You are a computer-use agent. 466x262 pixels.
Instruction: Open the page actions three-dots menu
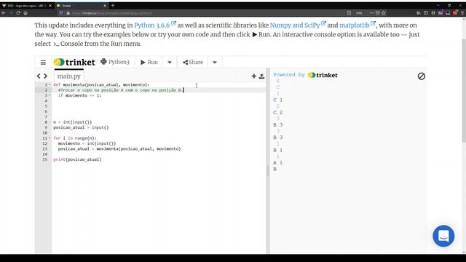tap(371, 13)
